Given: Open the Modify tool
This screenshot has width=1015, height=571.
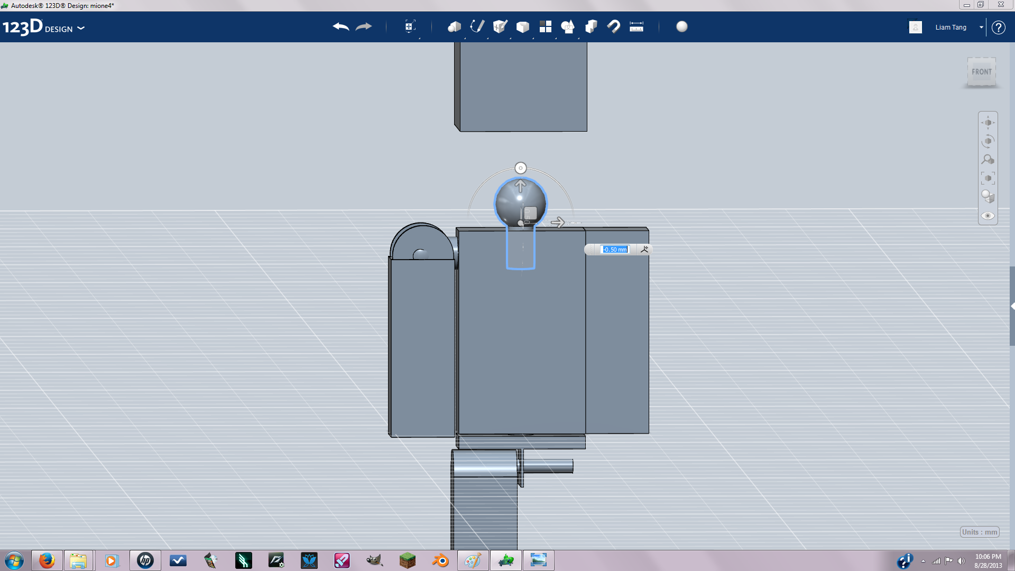Looking at the screenshot, I should point(523,26).
